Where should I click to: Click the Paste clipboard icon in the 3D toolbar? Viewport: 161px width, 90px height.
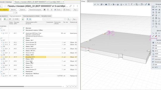pos(132,4)
